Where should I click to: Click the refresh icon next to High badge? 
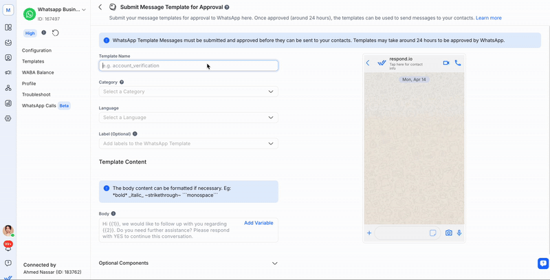[56, 33]
